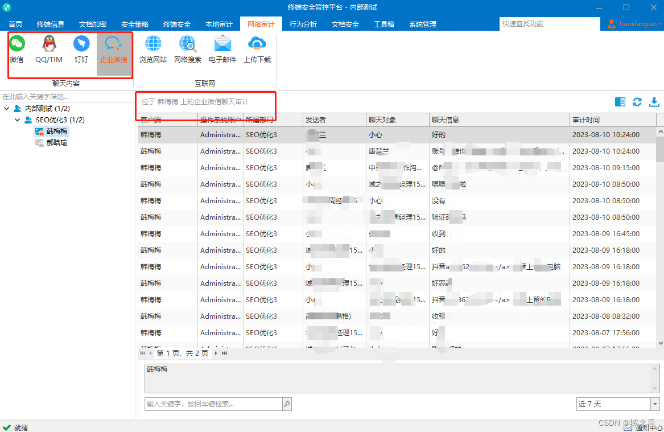Open the QQ/TIM chat audit
The height and width of the screenshot is (432, 664).
pyautogui.click(x=49, y=50)
